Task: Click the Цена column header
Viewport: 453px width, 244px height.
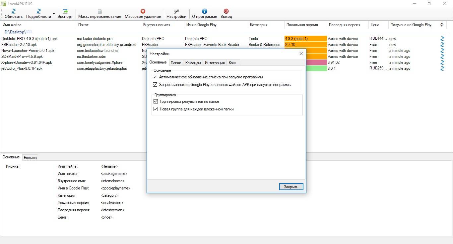Action: pos(378,25)
